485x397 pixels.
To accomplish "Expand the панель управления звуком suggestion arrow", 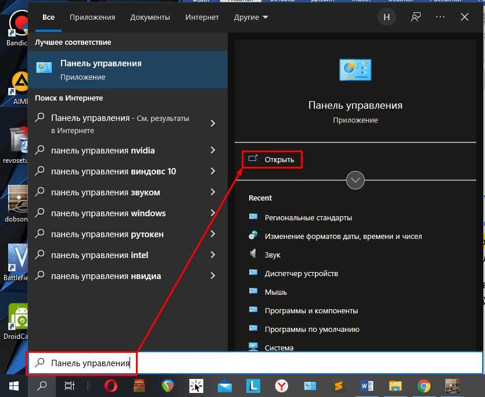I will [x=213, y=192].
